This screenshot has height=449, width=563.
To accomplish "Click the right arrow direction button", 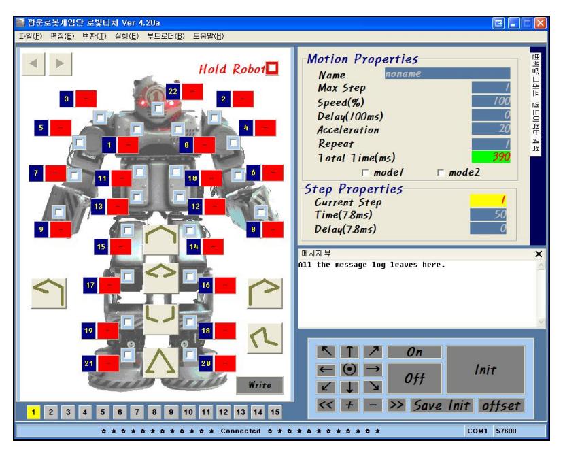I will point(373,369).
